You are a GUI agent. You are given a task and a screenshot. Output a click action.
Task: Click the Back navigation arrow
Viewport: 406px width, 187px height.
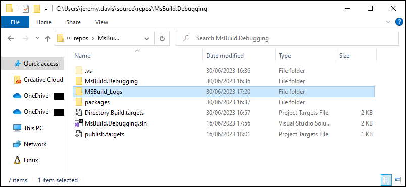(x=11, y=38)
